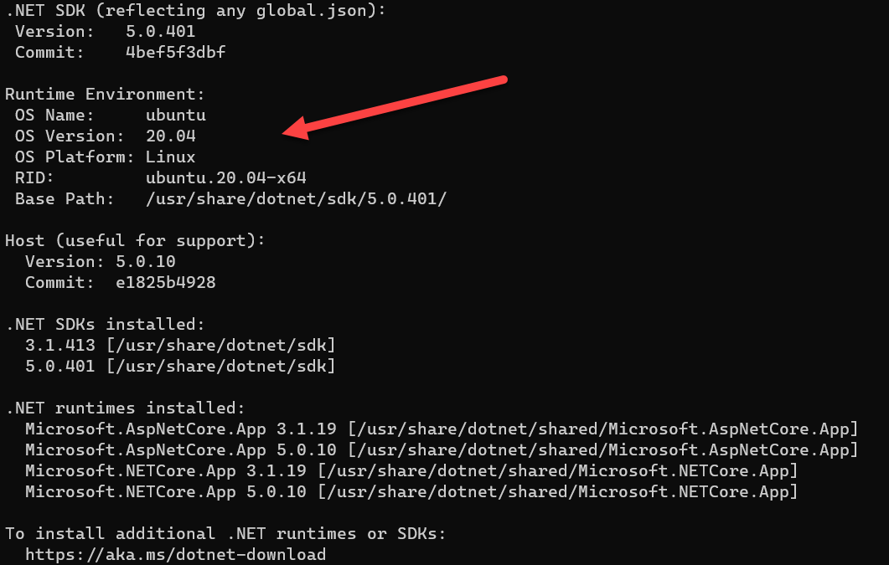
Task: Click the OS Version value 20.04
Action: click(x=170, y=136)
